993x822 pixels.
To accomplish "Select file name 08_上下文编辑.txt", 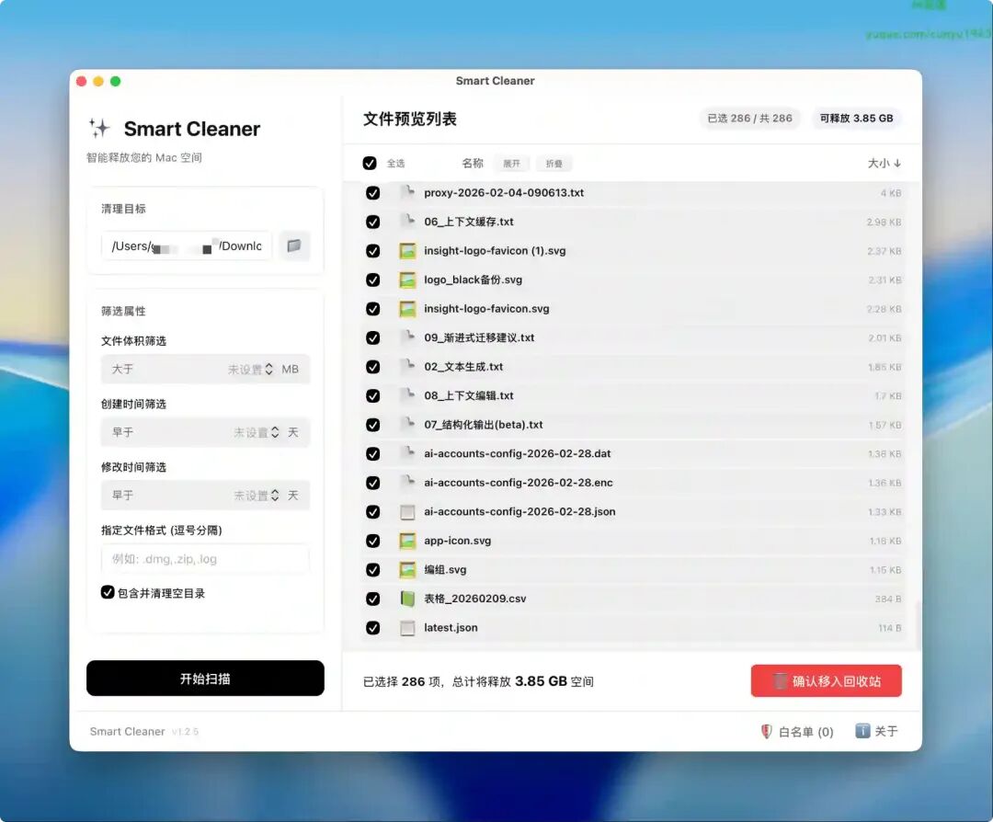I will 469,395.
